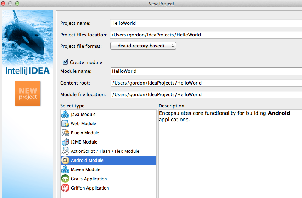Click the Project files location field
This screenshot has height=198, width=302.
point(206,35)
